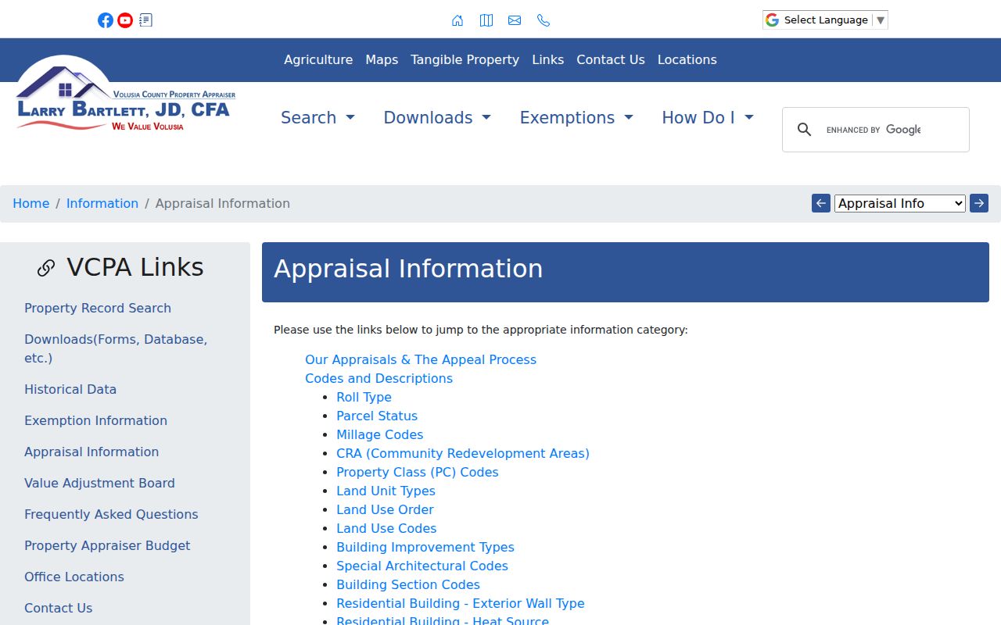Jump to Special Architectural Codes section
The image size is (1001, 625).
pyautogui.click(x=422, y=566)
